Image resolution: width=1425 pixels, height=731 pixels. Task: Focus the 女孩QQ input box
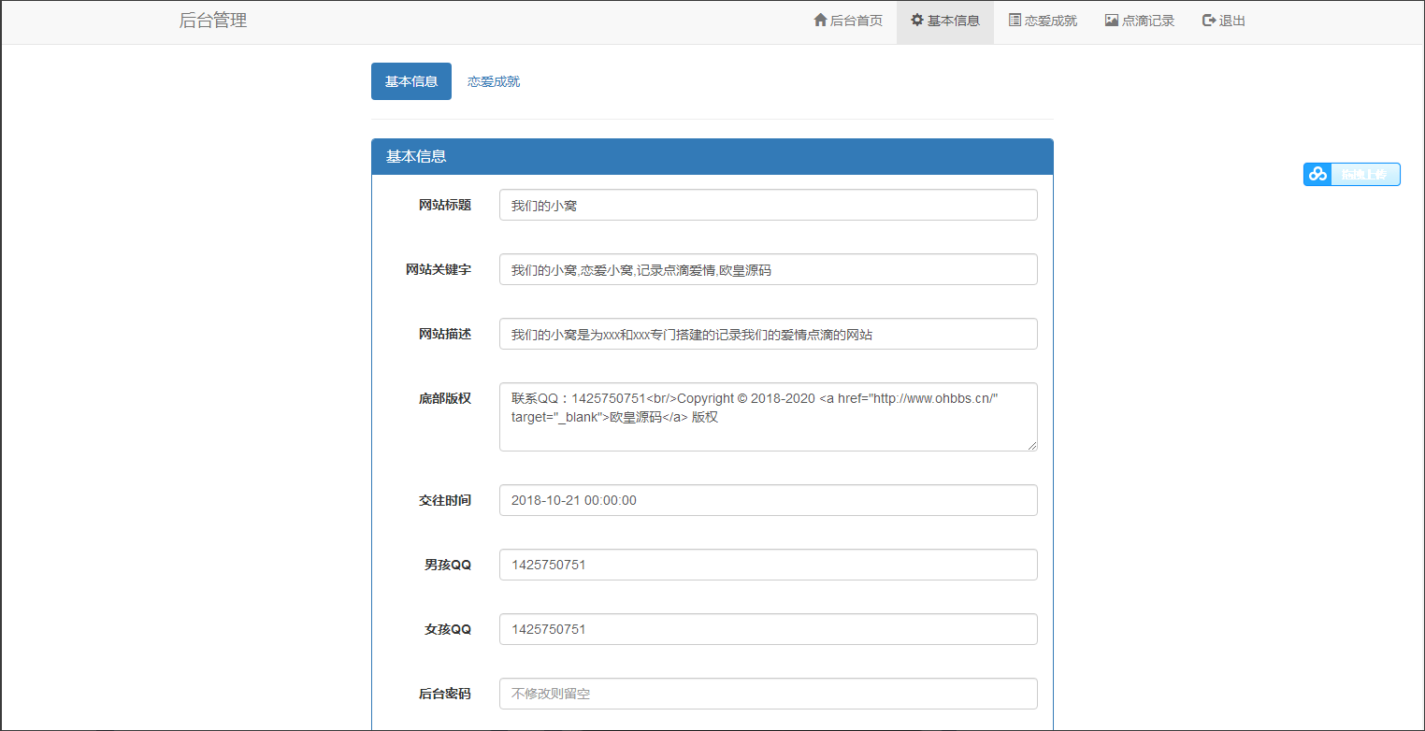[768, 629]
